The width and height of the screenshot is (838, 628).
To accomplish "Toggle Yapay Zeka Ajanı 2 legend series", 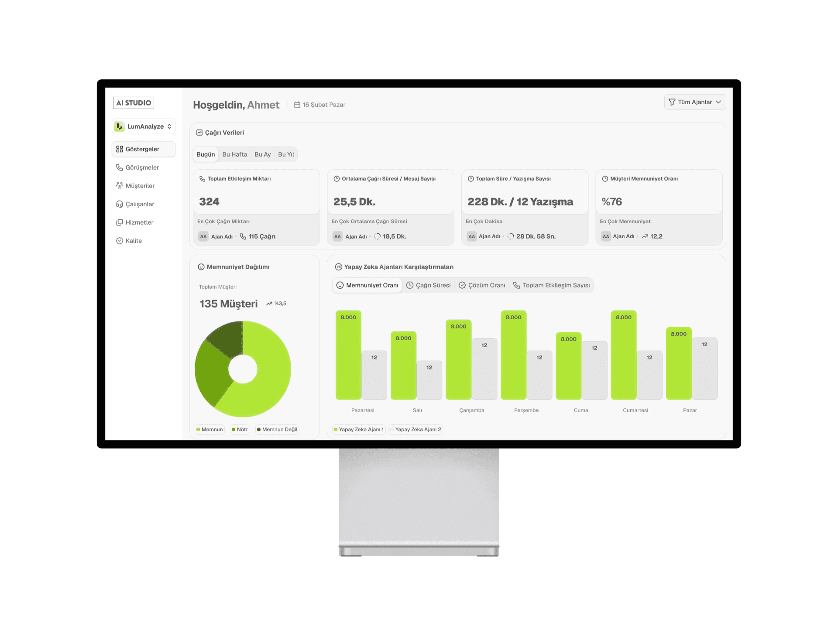I will 415,430.
